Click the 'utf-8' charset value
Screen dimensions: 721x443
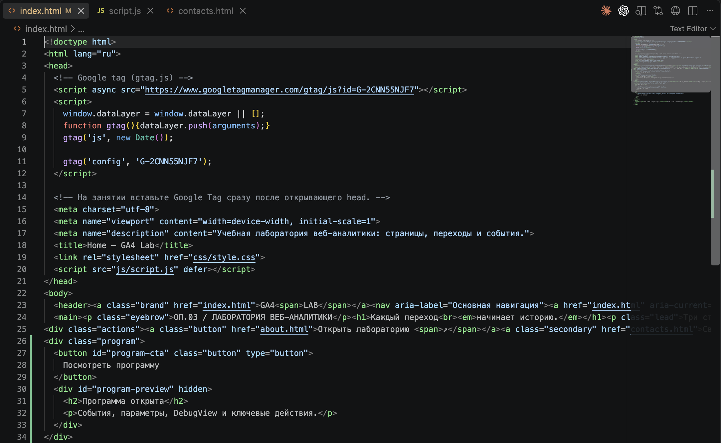138,210
